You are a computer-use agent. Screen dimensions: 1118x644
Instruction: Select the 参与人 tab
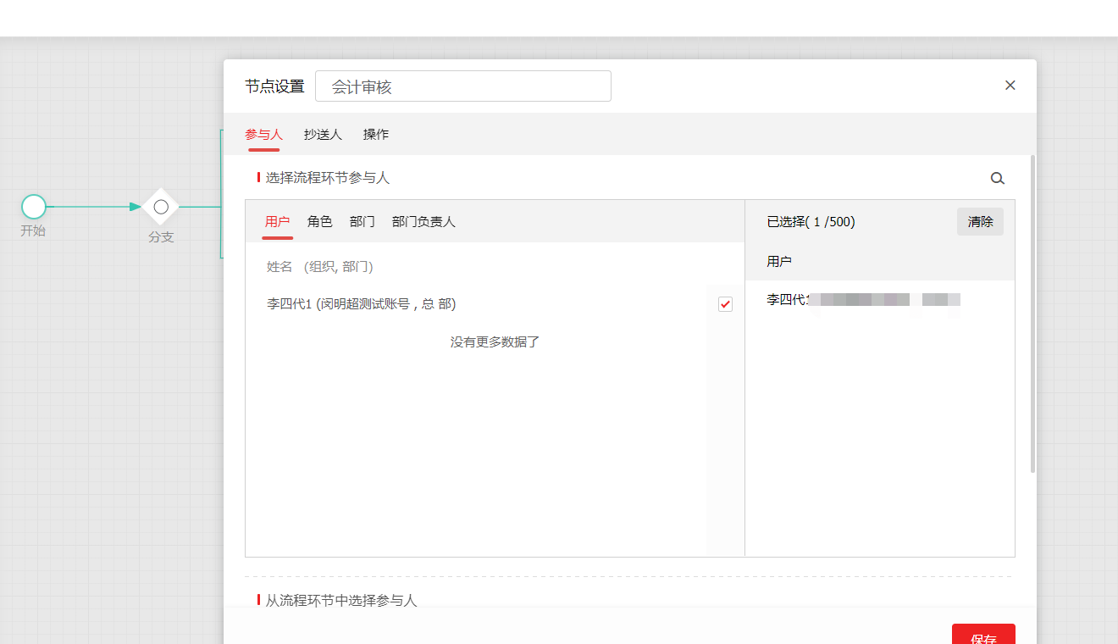pos(263,135)
